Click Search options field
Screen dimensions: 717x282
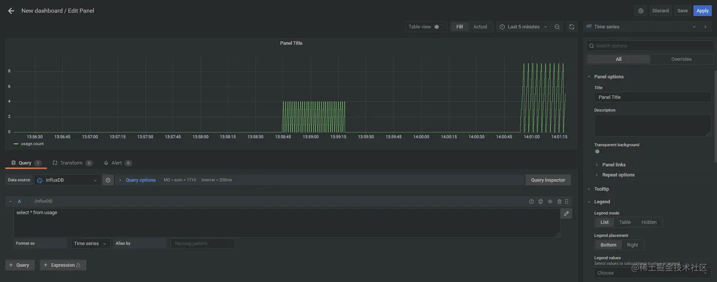pyautogui.click(x=650, y=46)
